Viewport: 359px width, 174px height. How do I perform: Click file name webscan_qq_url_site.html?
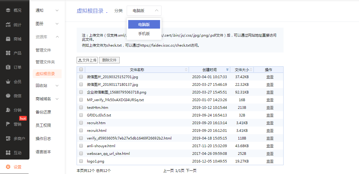(108, 153)
